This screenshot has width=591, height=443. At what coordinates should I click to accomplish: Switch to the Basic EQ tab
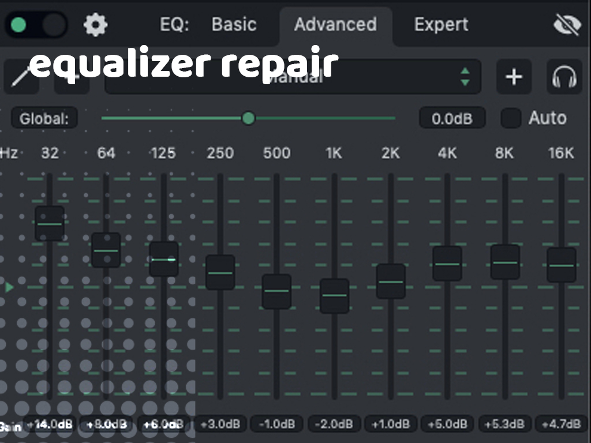[x=234, y=25]
